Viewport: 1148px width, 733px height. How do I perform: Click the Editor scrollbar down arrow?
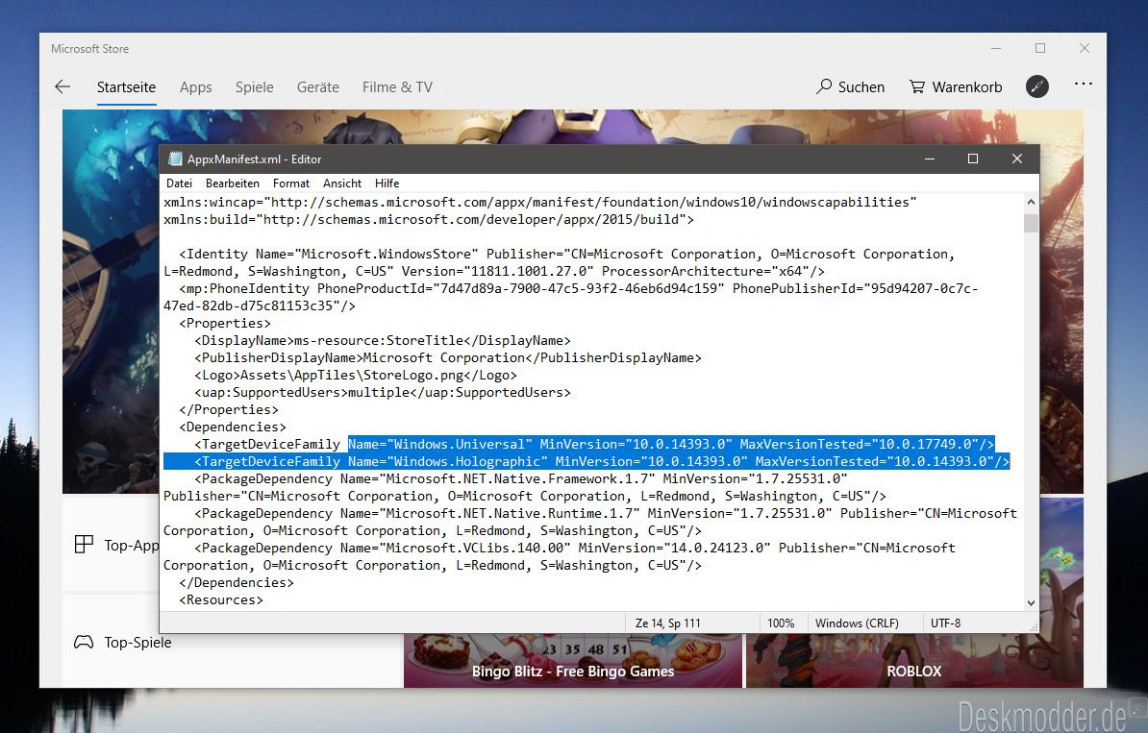coord(1031,602)
